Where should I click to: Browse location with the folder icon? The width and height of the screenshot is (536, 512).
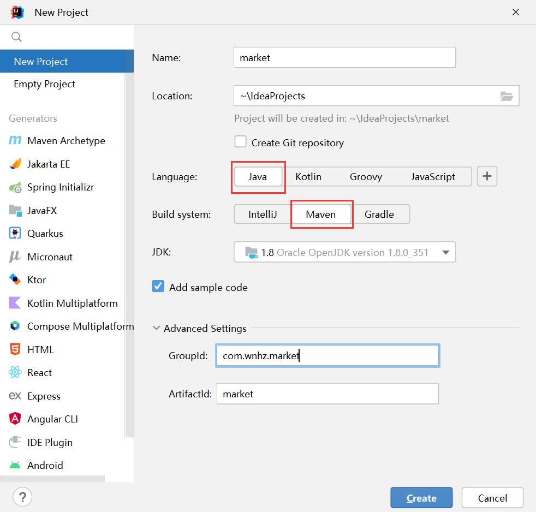[x=507, y=96]
